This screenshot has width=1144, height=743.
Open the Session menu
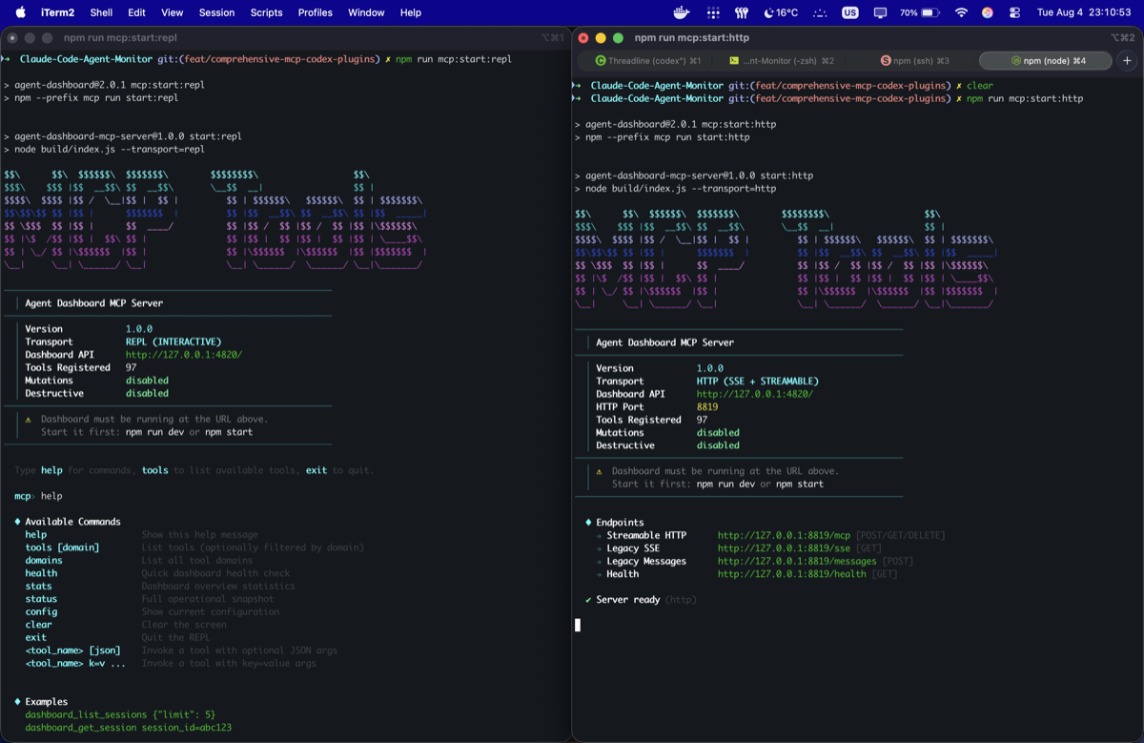(216, 12)
